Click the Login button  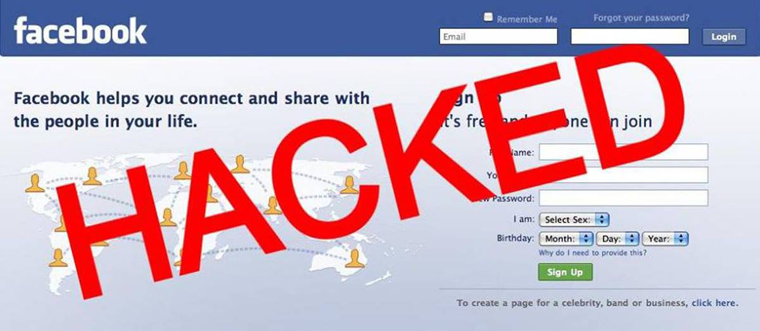723,37
